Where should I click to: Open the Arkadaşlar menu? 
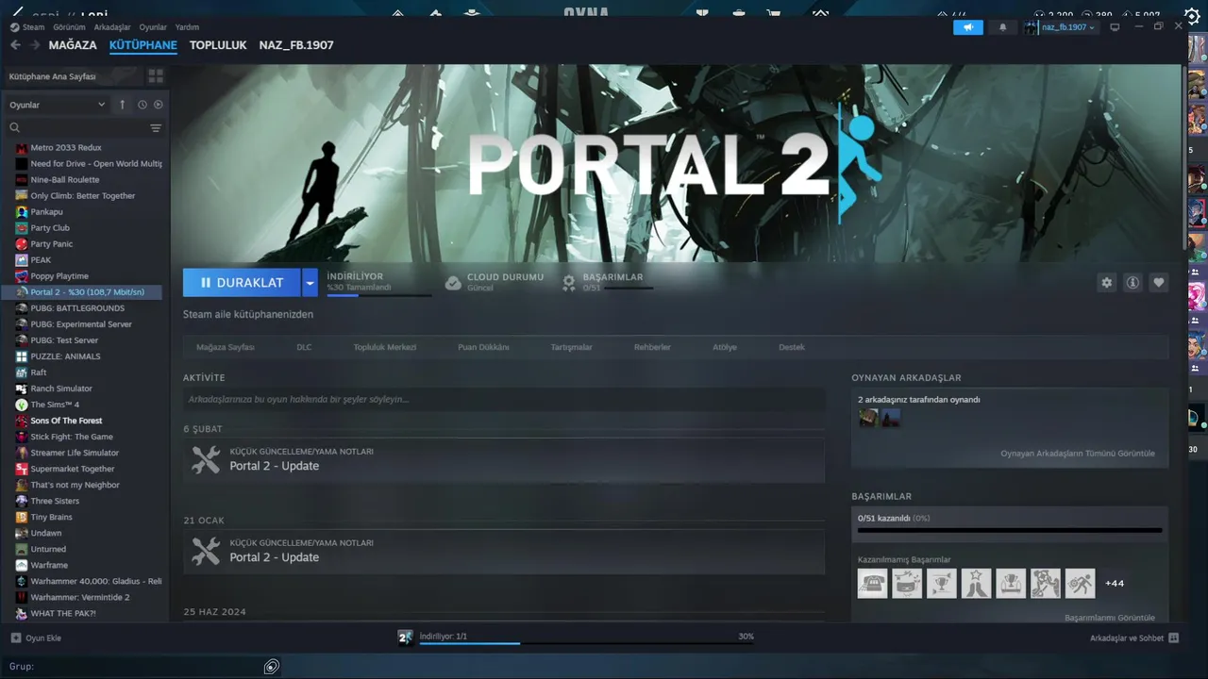(x=112, y=27)
